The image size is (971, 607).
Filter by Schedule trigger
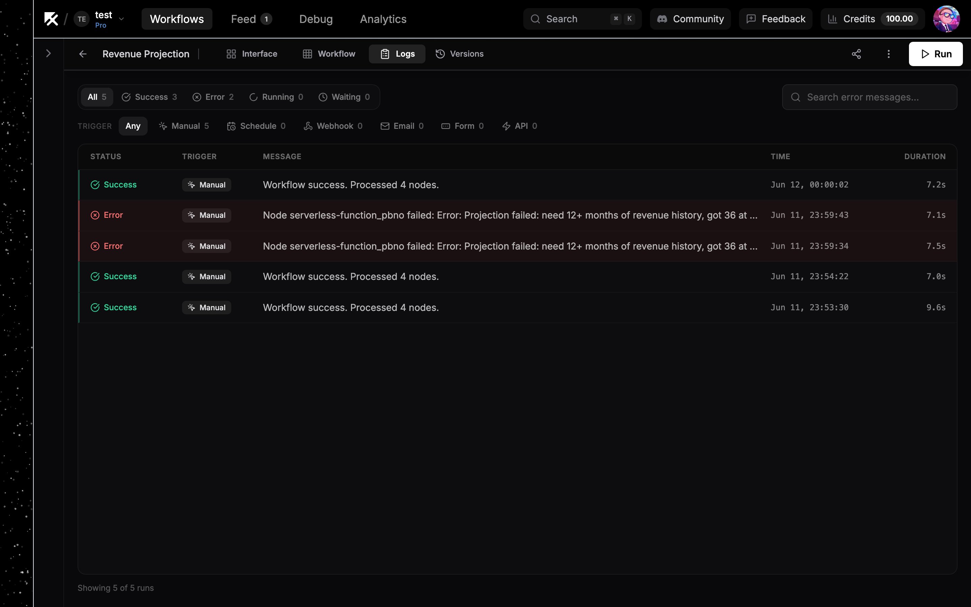tap(256, 126)
